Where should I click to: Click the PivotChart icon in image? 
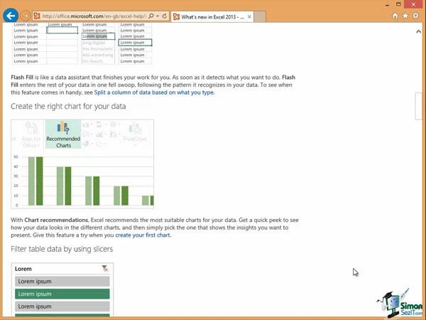pos(135,132)
